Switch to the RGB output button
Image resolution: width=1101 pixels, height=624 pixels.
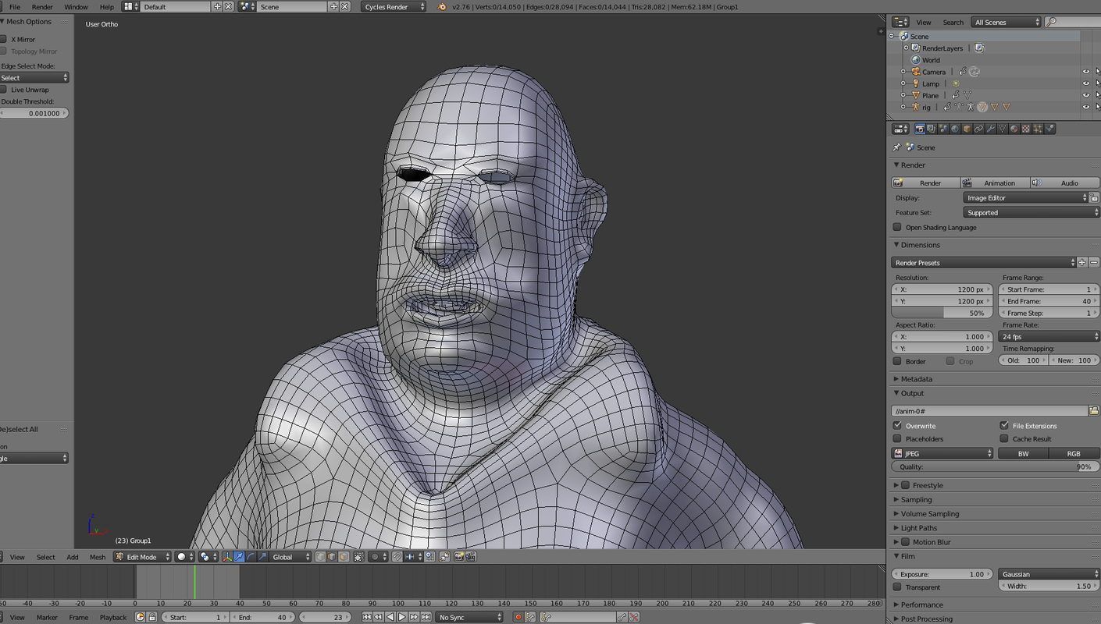pyautogui.click(x=1074, y=453)
